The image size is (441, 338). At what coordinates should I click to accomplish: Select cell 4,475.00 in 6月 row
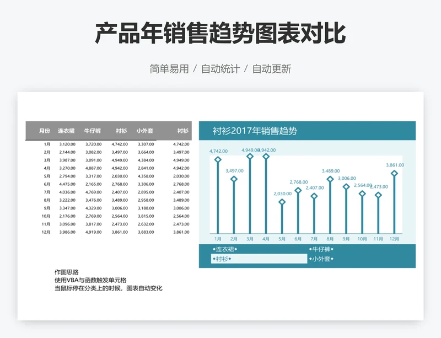coord(67,184)
